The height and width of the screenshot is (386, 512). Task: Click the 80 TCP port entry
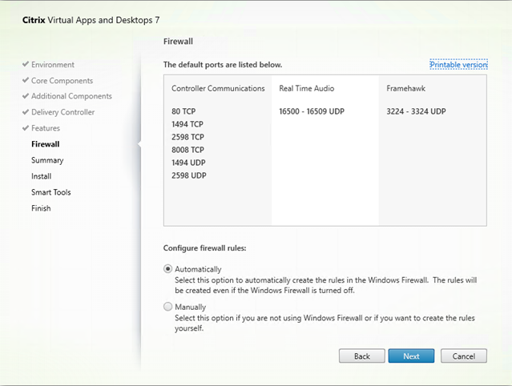(x=183, y=111)
